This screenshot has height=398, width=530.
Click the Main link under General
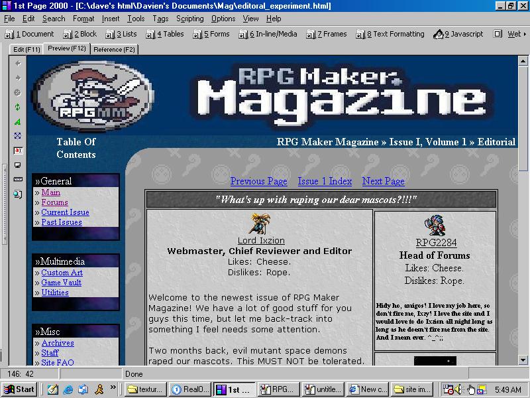(x=51, y=192)
